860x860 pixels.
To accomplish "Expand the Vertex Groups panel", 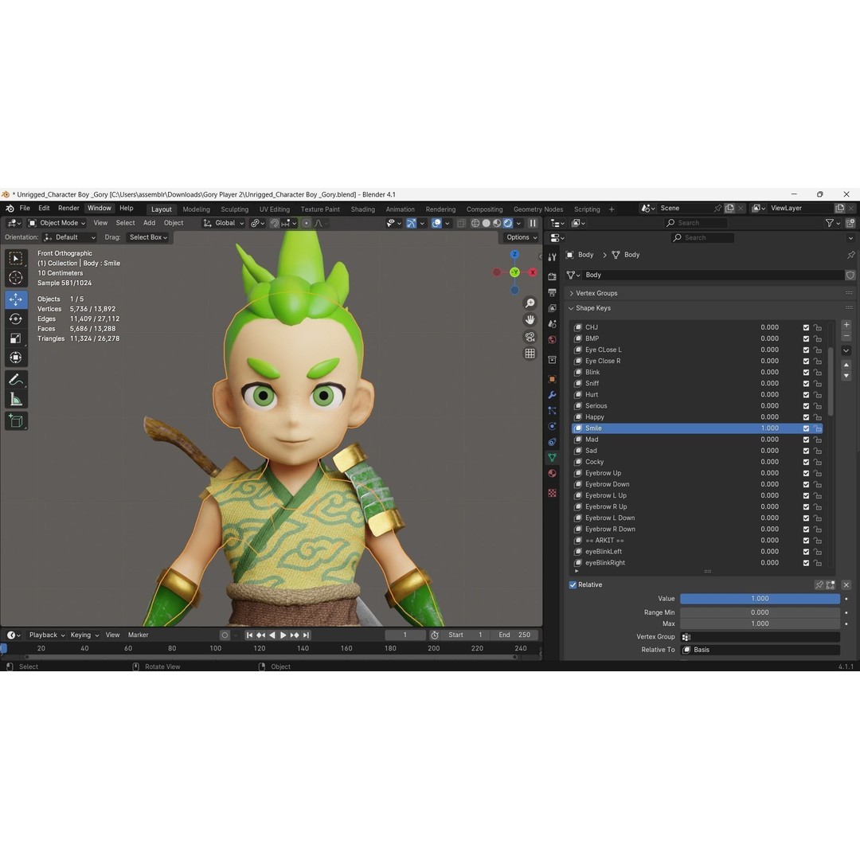I will pyautogui.click(x=596, y=293).
